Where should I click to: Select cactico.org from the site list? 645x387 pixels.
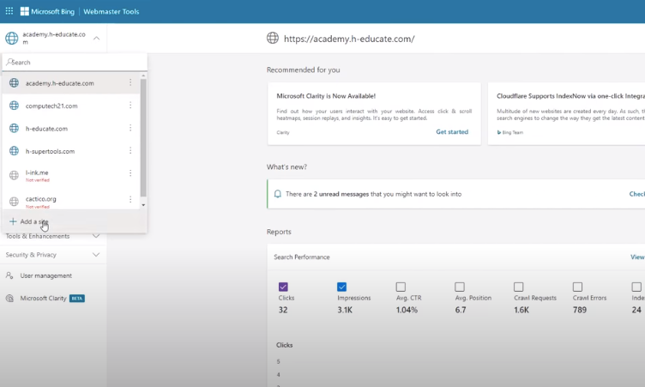40,198
